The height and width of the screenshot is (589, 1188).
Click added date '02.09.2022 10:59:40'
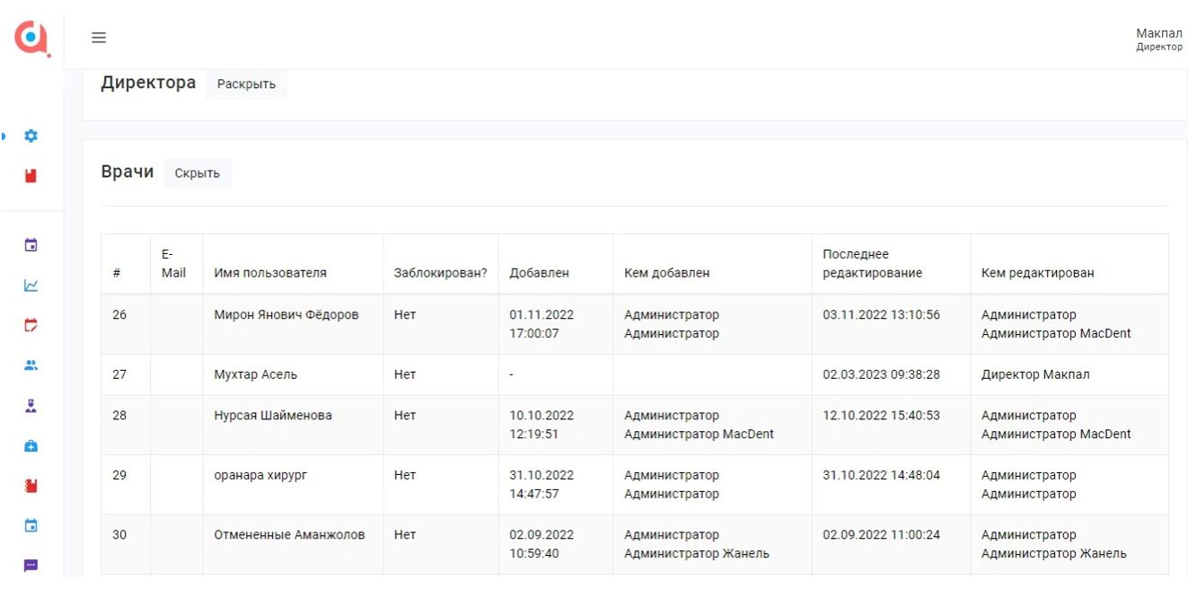coord(541,544)
